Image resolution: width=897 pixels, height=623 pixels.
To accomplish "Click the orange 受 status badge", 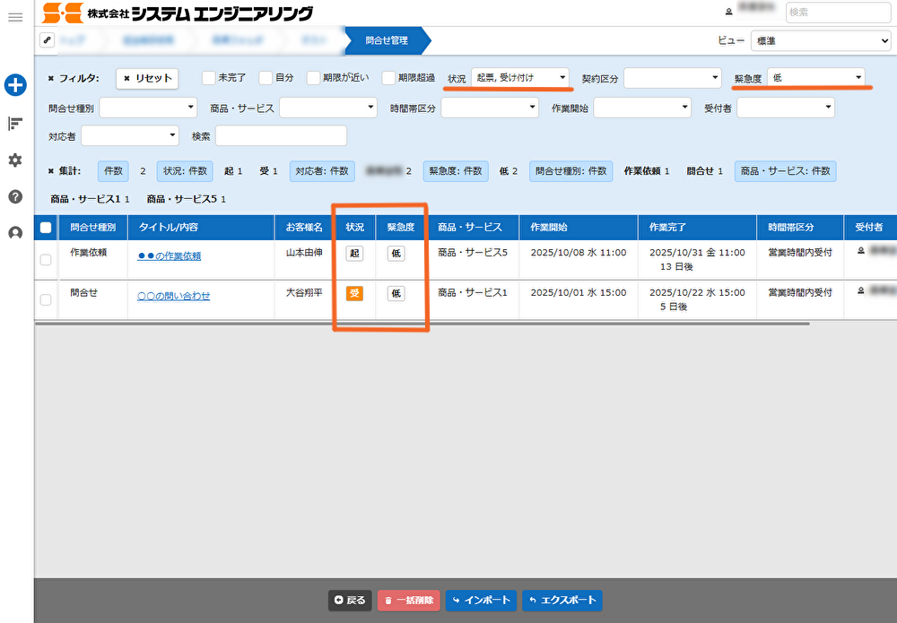I will (x=354, y=293).
